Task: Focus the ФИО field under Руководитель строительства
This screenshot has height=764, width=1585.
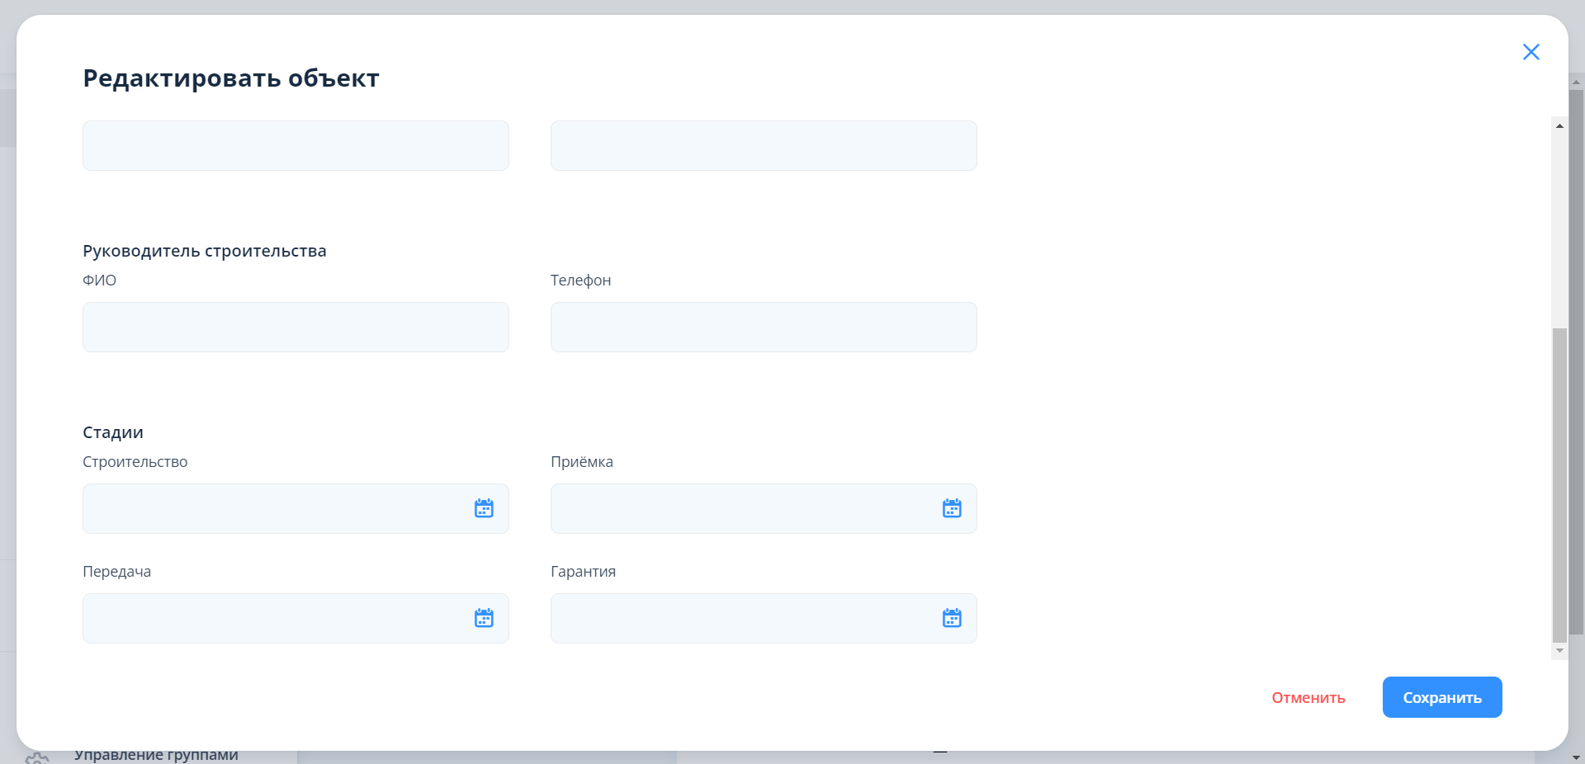Action: [296, 328]
